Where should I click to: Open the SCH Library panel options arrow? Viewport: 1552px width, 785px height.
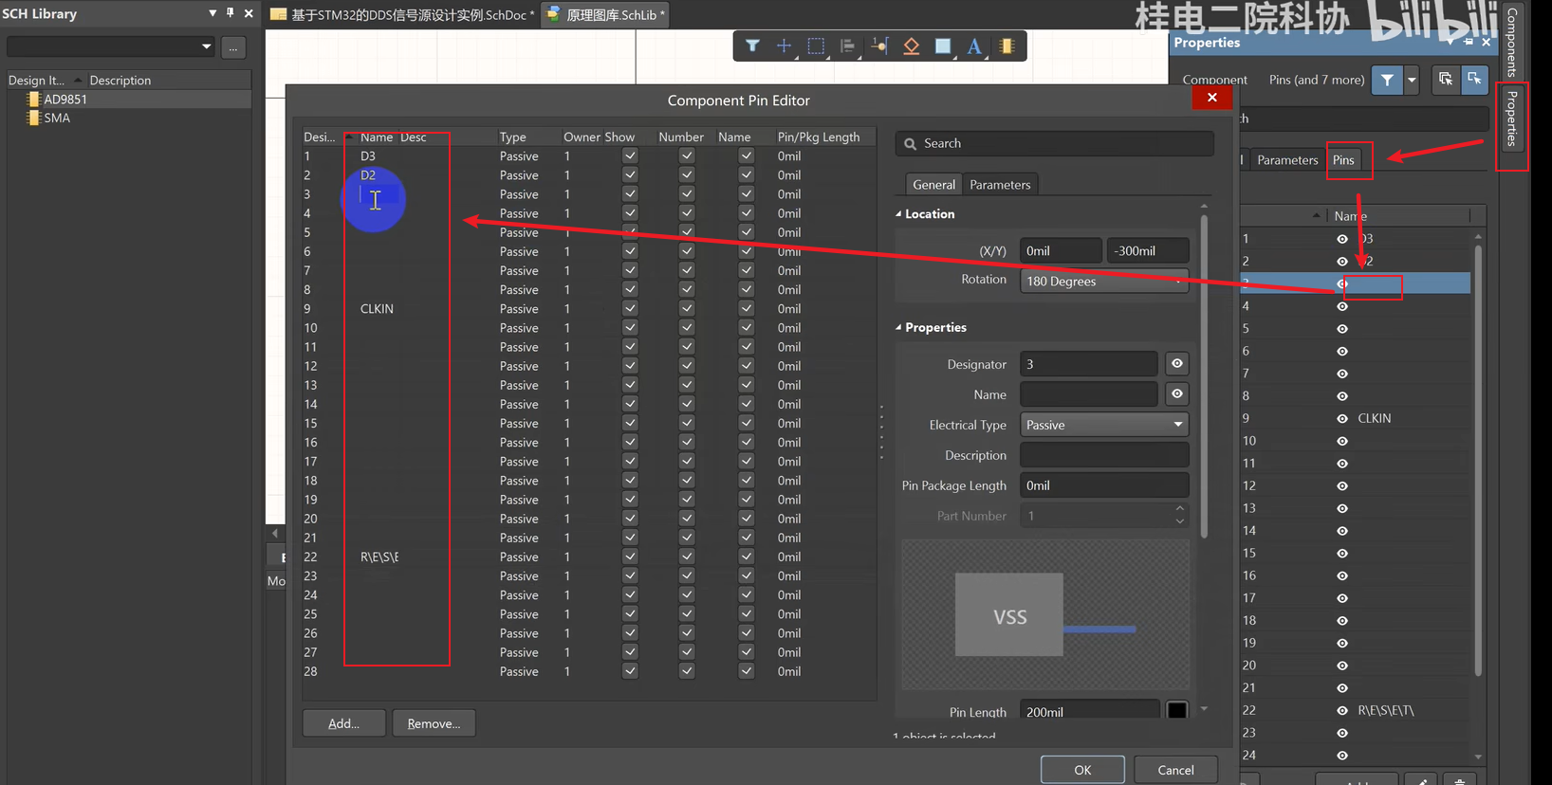(212, 13)
